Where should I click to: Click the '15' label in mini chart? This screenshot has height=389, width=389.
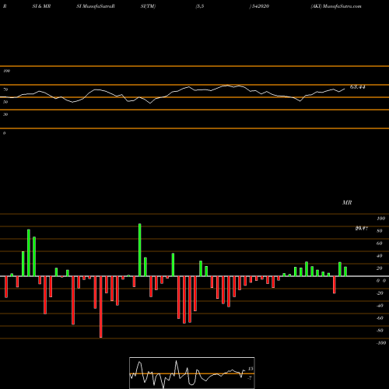[x=251, y=369]
